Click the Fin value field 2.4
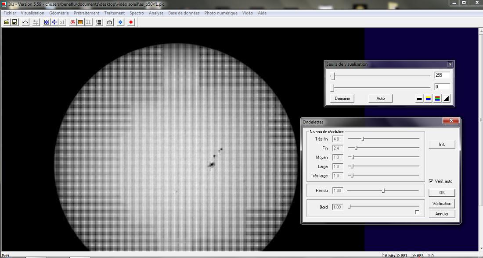 338,148
